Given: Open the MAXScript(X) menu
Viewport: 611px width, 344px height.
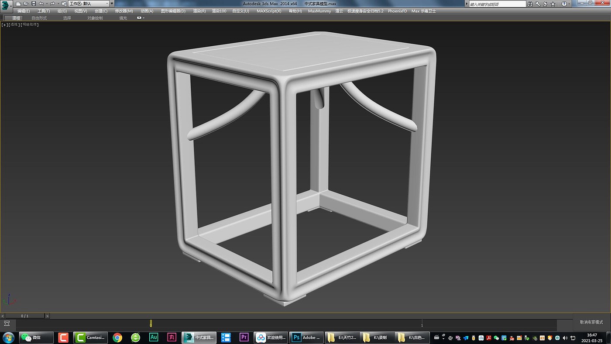Looking at the screenshot, I should point(269,11).
